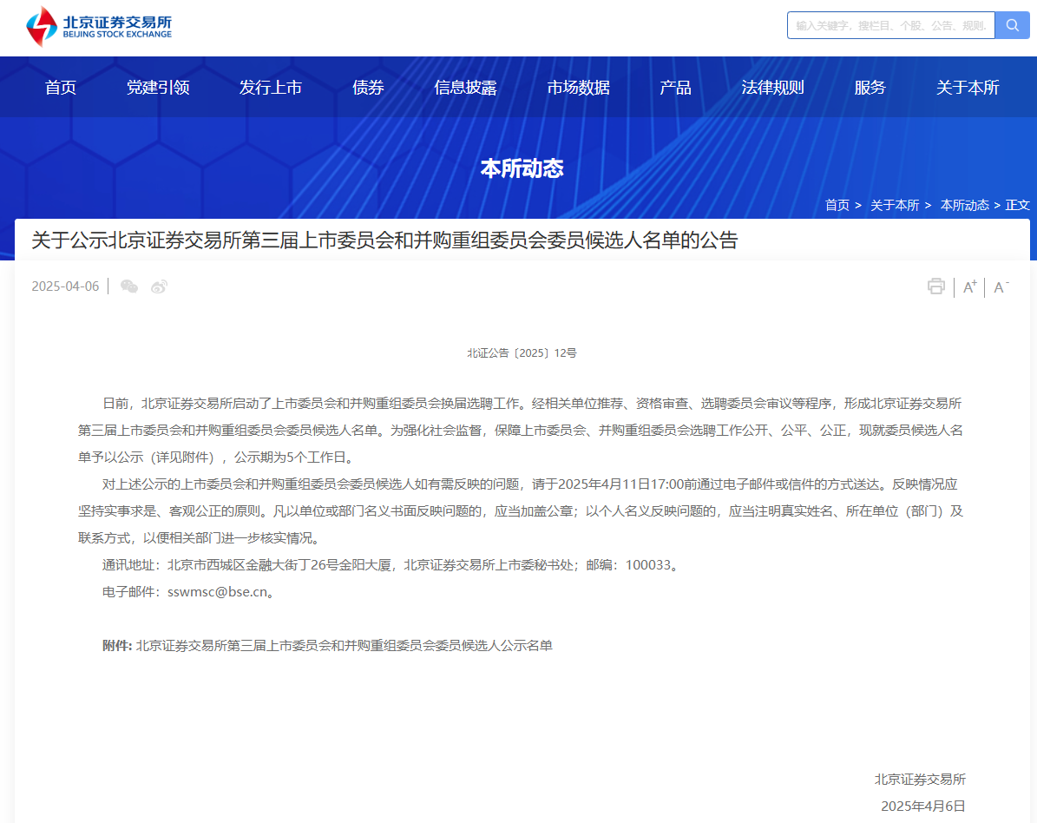Click the 北证公告〔2025〕12号 number text
This screenshot has width=1037, height=823.
(522, 353)
